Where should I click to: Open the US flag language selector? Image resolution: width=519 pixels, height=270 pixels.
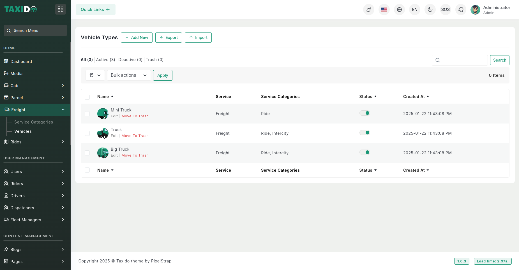(x=384, y=10)
